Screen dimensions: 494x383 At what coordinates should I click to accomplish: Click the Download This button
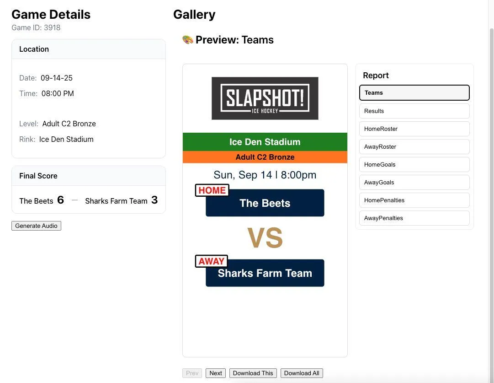click(x=253, y=373)
